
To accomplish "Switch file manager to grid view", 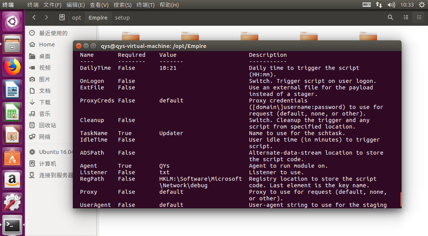I will pyautogui.click(x=419, y=18).
